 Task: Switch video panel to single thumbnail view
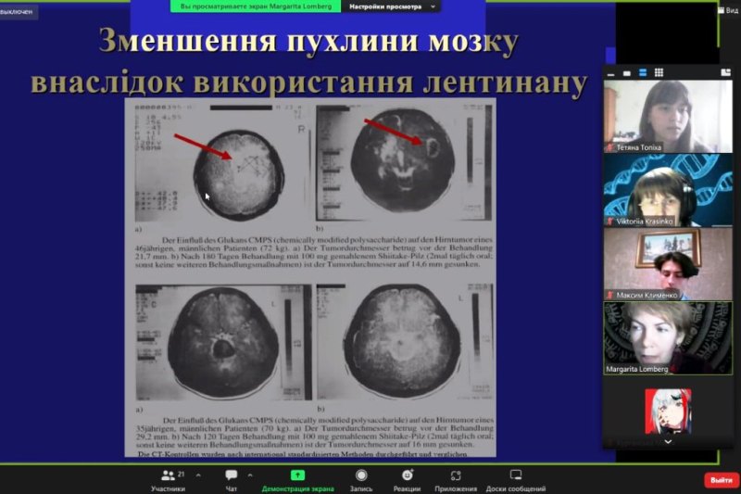tap(627, 73)
